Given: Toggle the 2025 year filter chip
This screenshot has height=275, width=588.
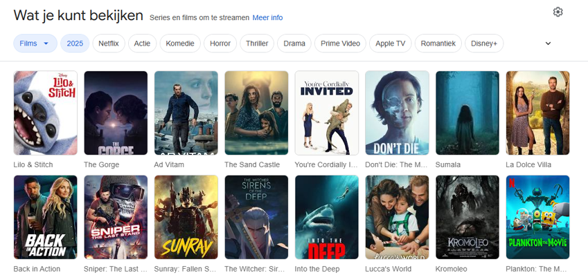Looking at the screenshot, I should (x=75, y=44).
